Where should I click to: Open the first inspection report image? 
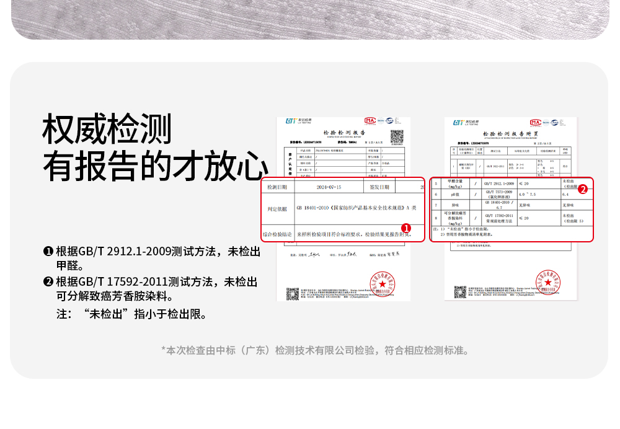343,209
